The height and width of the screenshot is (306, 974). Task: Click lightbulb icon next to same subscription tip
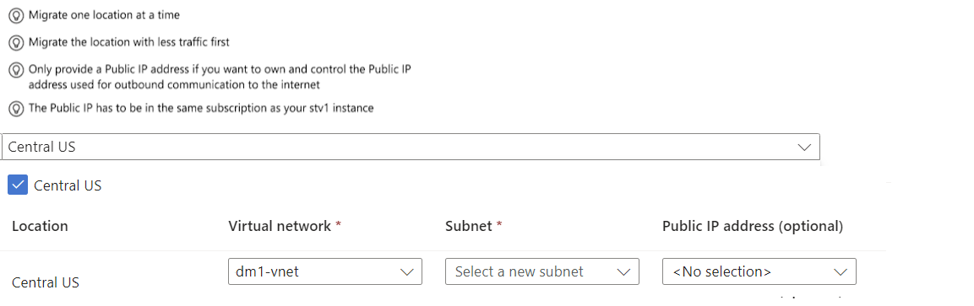coord(15,109)
